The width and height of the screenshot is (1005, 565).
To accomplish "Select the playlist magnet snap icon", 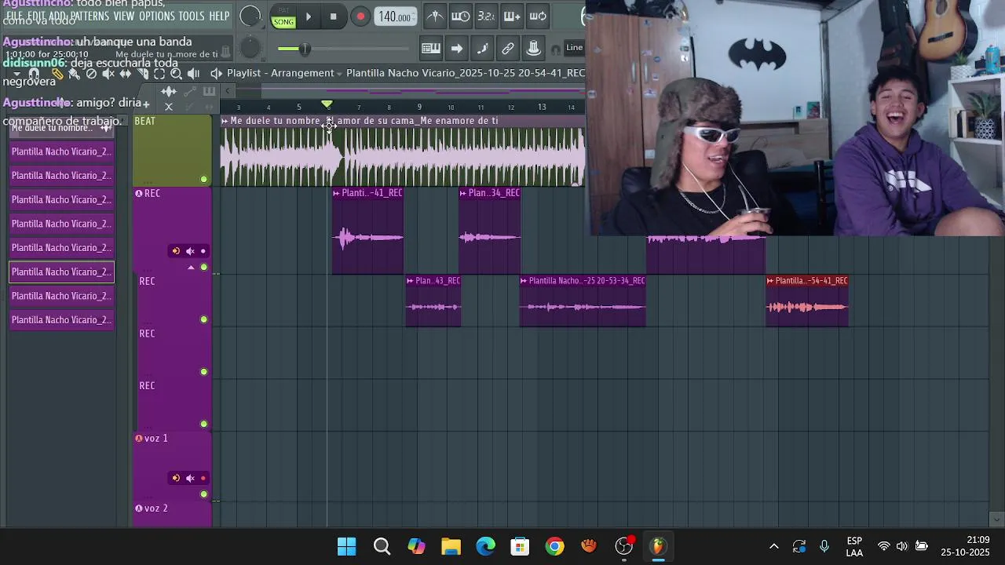I will pos(34,74).
